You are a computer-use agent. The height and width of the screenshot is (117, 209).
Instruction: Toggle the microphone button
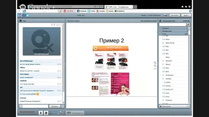tap(40, 113)
